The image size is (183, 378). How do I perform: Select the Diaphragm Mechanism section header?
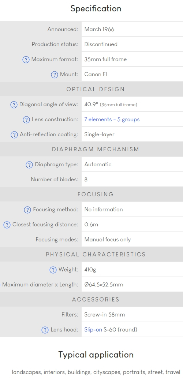pos(96,149)
